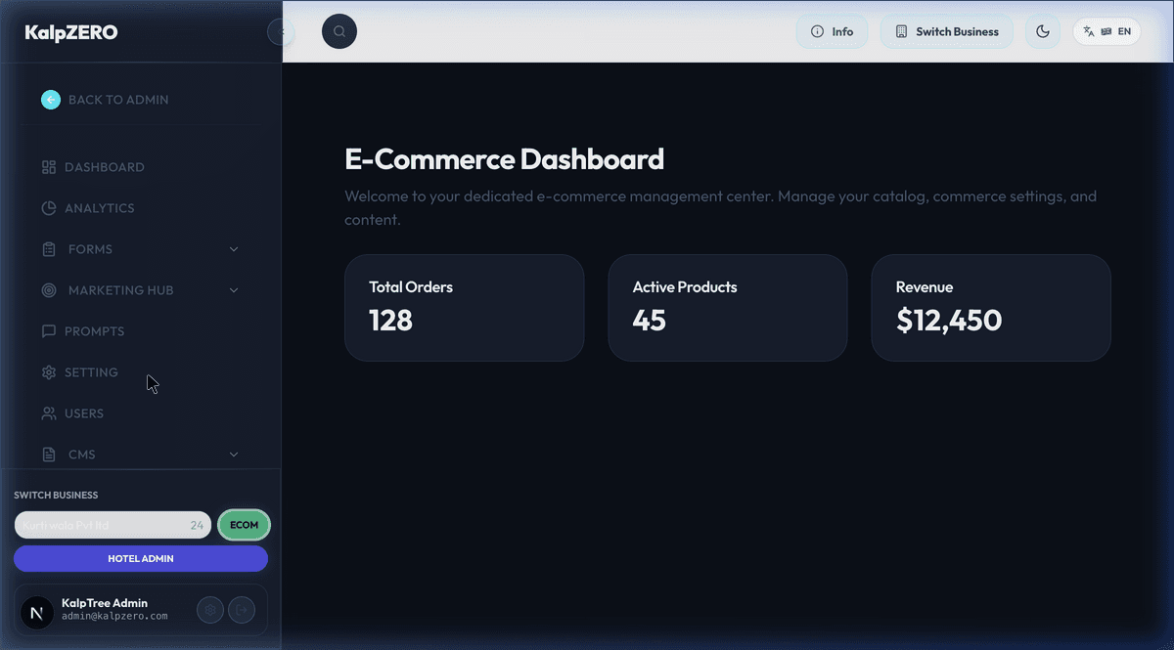Click the HOTEL ADMIN button
Viewport: 1174px width, 650px height.
(141, 559)
